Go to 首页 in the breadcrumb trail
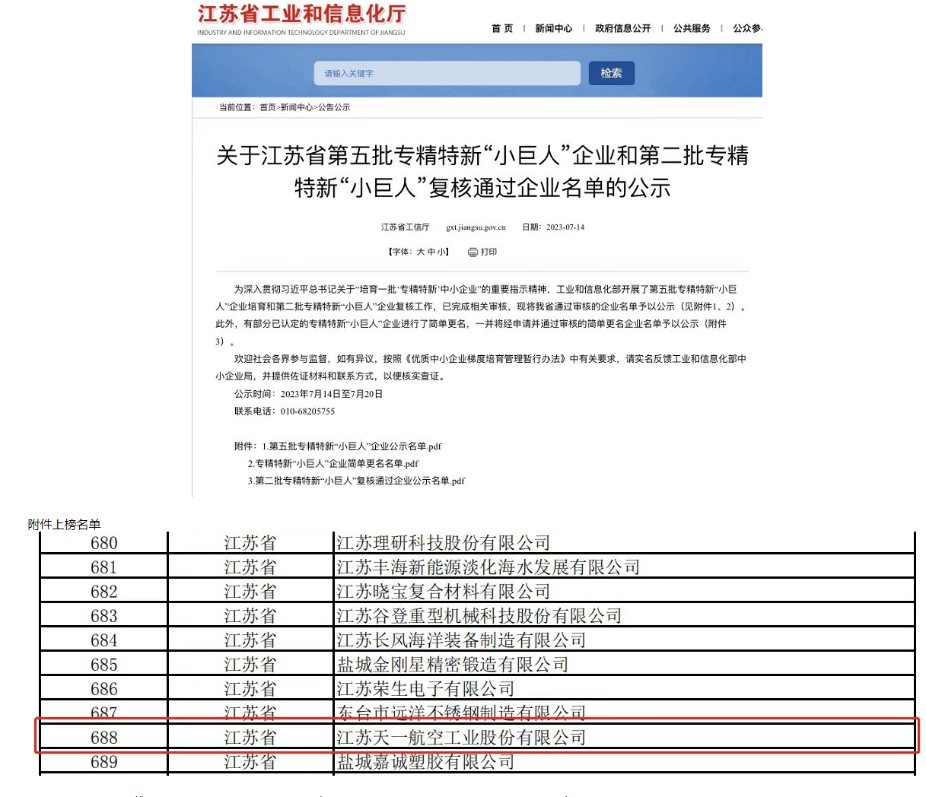This screenshot has width=926, height=797. pyautogui.click(x=268, y=107)
